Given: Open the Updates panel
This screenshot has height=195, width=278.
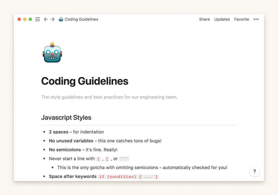Looking at the screenshot, I should (222, 19).
